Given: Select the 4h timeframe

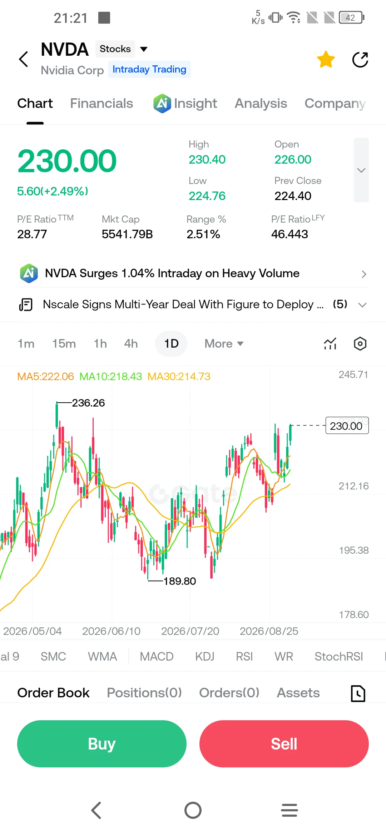Looking at the screenshot, I should point(131,344).
